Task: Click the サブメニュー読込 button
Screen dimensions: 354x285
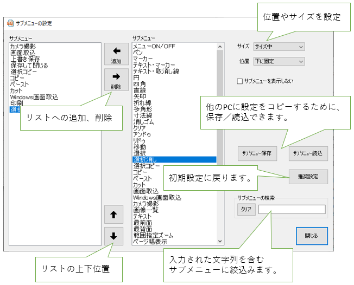Action: (308, 153)
